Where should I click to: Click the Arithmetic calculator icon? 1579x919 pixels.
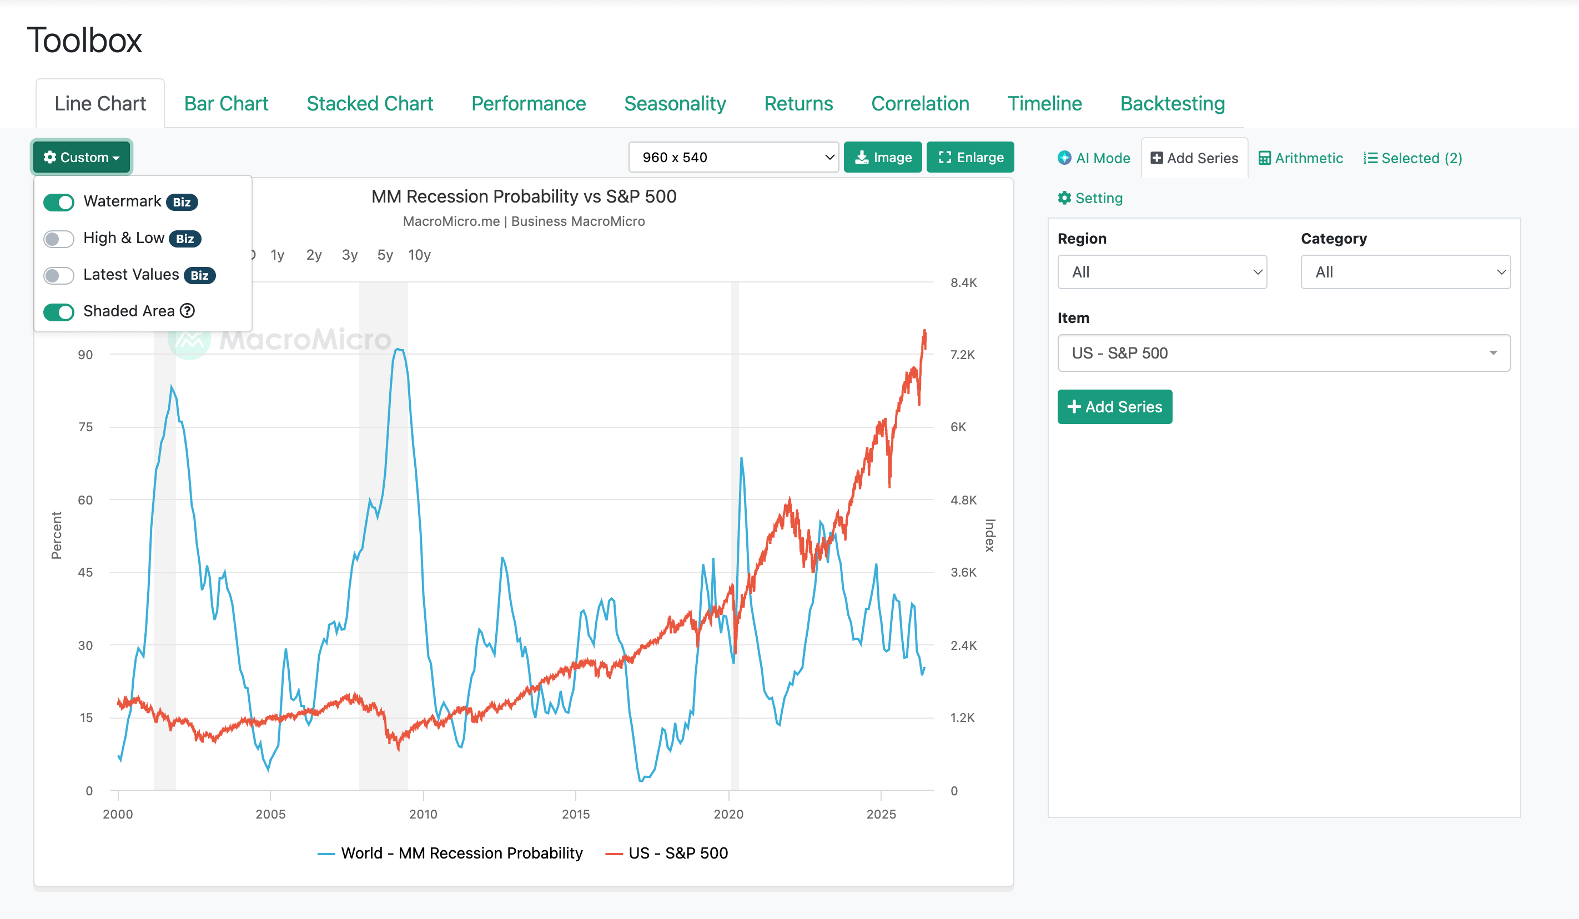click(x=1264, y=159)
